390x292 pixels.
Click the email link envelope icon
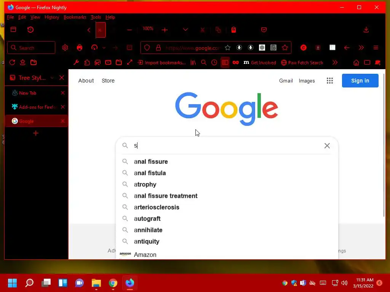[108, 62]
